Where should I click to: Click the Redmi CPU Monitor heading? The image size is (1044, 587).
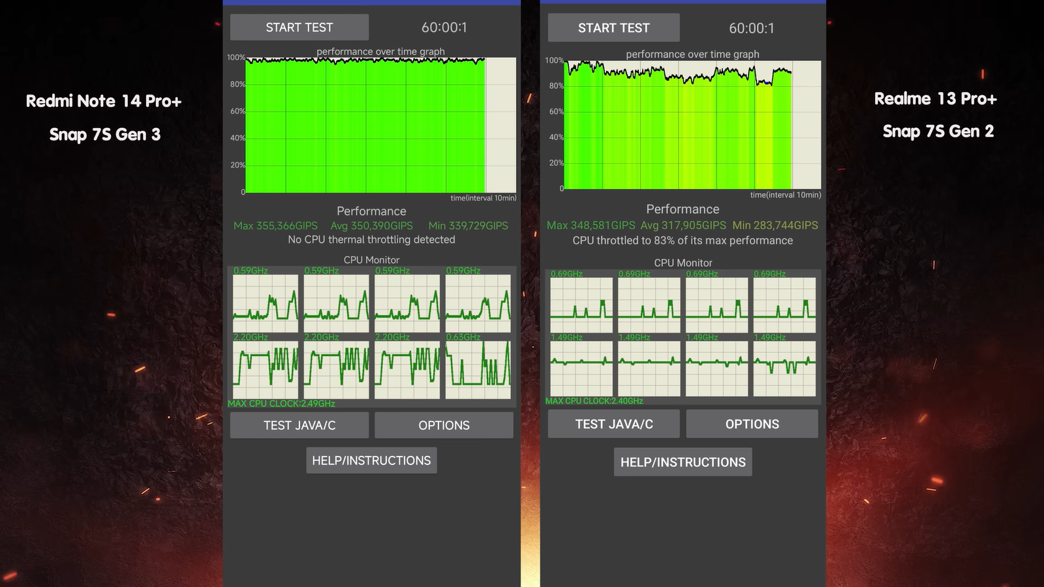click(372, 260)
